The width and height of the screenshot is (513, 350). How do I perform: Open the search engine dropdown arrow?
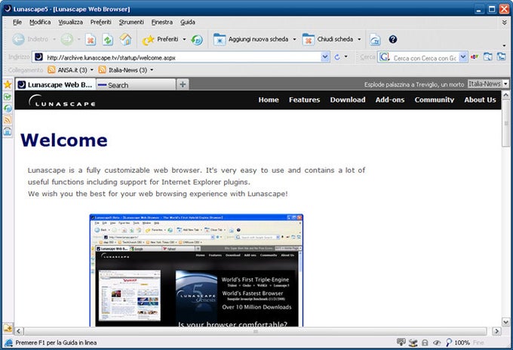coord(463,57)
